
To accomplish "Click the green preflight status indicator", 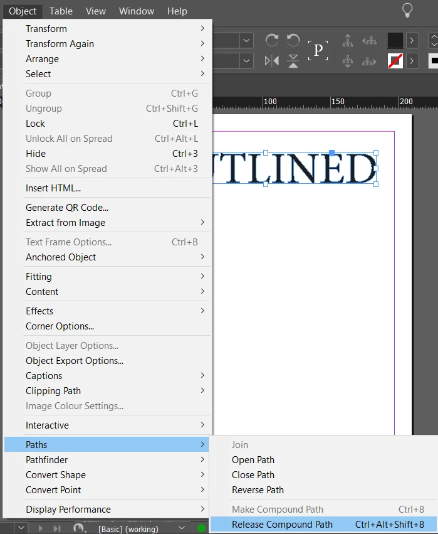I will point(202,528).
